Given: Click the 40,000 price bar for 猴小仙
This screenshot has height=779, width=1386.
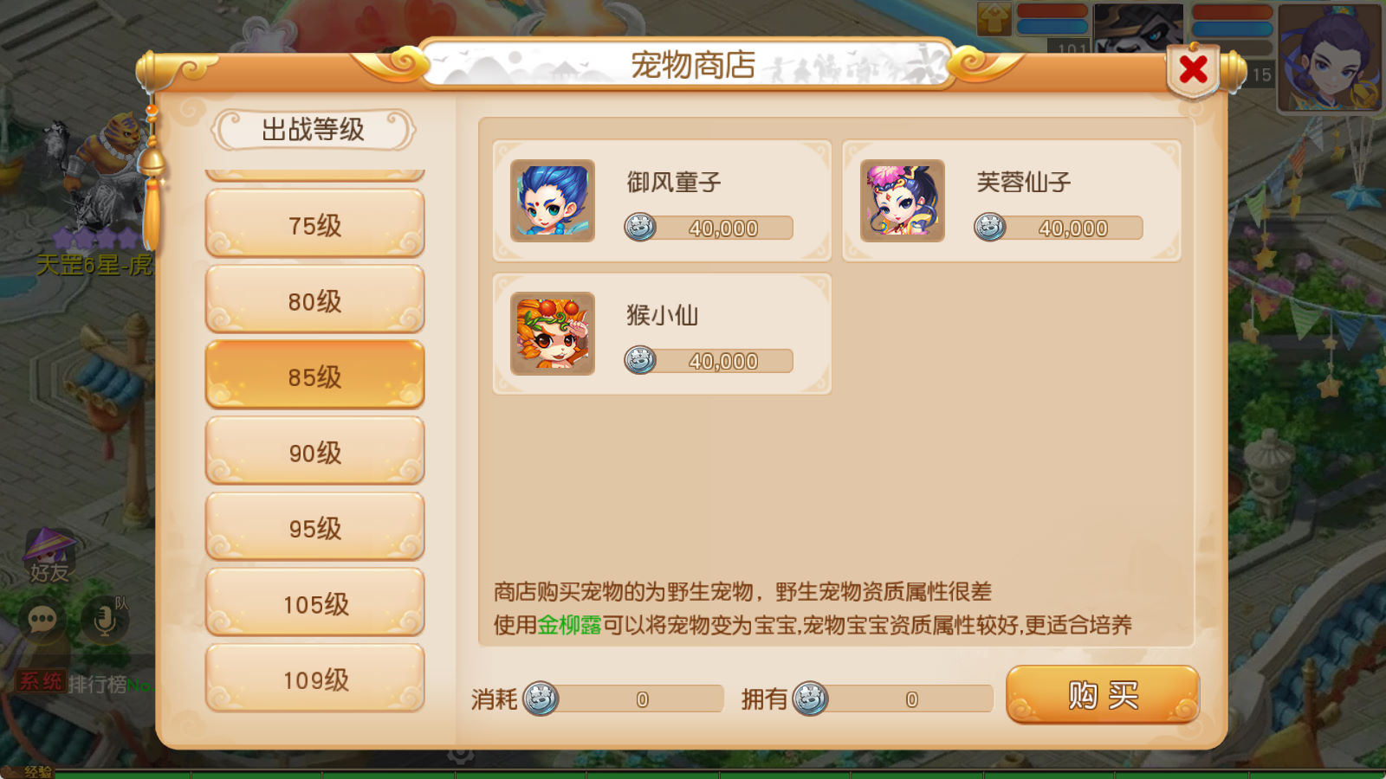Looking at the screenshot, I should pos(709,361).
